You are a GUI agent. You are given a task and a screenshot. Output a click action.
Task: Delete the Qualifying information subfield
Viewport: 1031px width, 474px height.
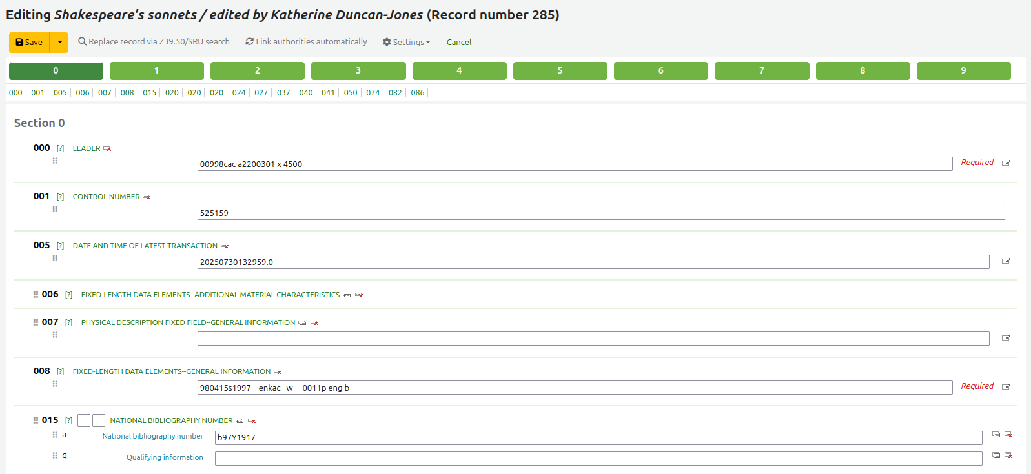tap(1008, 455)
